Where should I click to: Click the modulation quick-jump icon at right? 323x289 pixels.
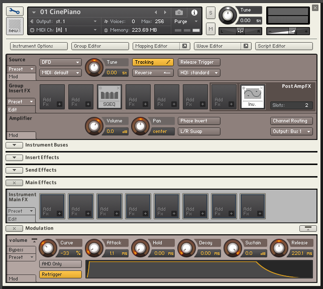[308, 228]
